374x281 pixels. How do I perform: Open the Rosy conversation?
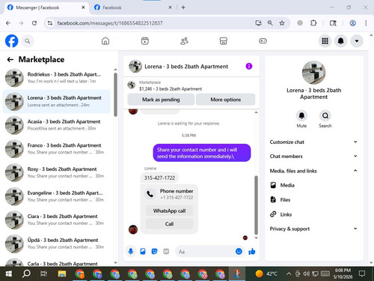[57, 172]
